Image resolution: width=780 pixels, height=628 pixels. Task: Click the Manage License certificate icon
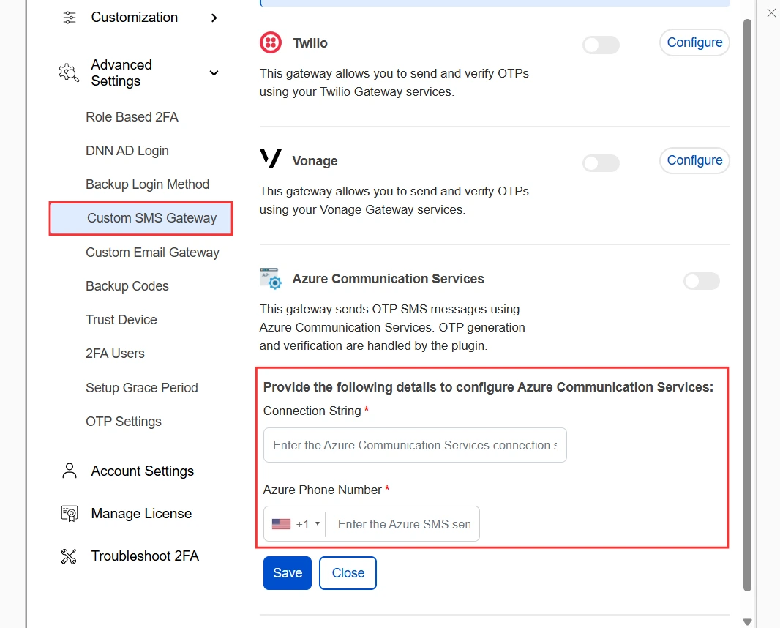69,514
